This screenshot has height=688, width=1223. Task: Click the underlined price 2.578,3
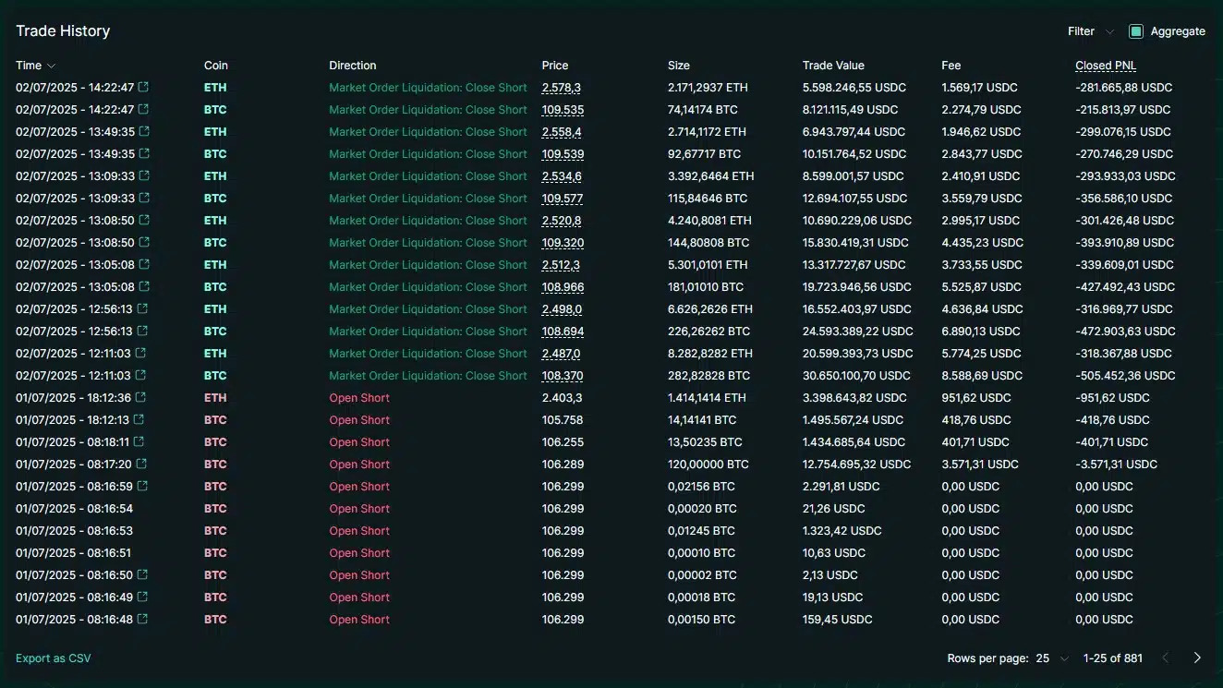561,88
